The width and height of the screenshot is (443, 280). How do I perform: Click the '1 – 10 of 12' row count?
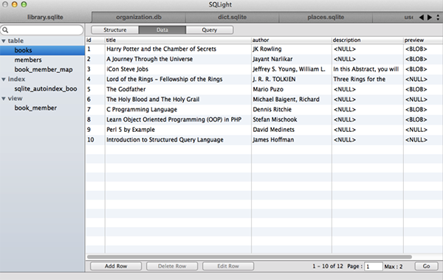pos(327,266)
